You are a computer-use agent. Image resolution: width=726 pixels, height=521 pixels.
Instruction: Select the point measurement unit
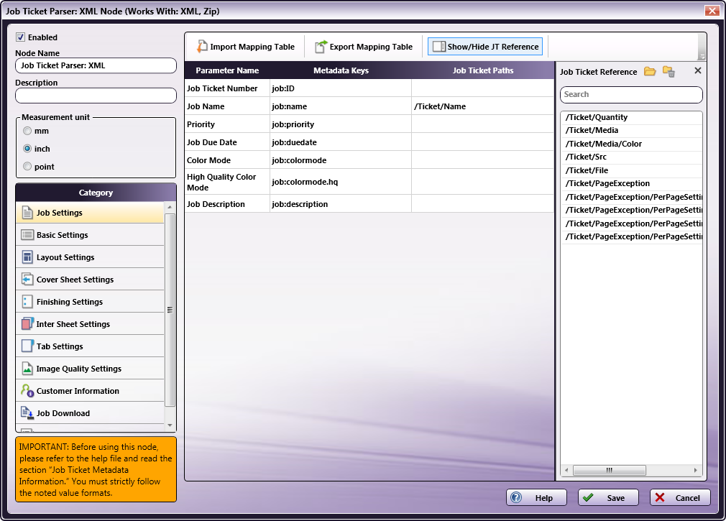point(27,166)
